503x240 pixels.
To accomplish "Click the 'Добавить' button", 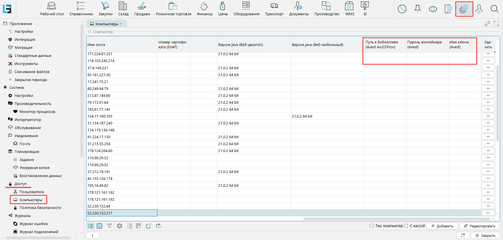I will pyautogui.click(x=442, y=226).
